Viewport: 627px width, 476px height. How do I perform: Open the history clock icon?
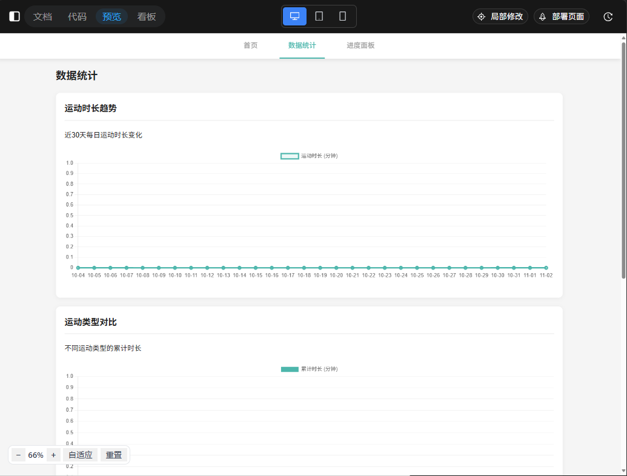(x=608, y=17)
